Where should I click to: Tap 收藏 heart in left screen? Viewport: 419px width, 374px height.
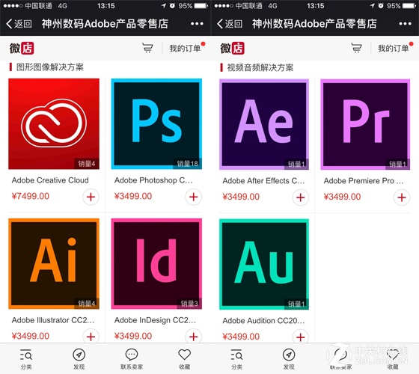pyautogui.click(x=184, y=359)
